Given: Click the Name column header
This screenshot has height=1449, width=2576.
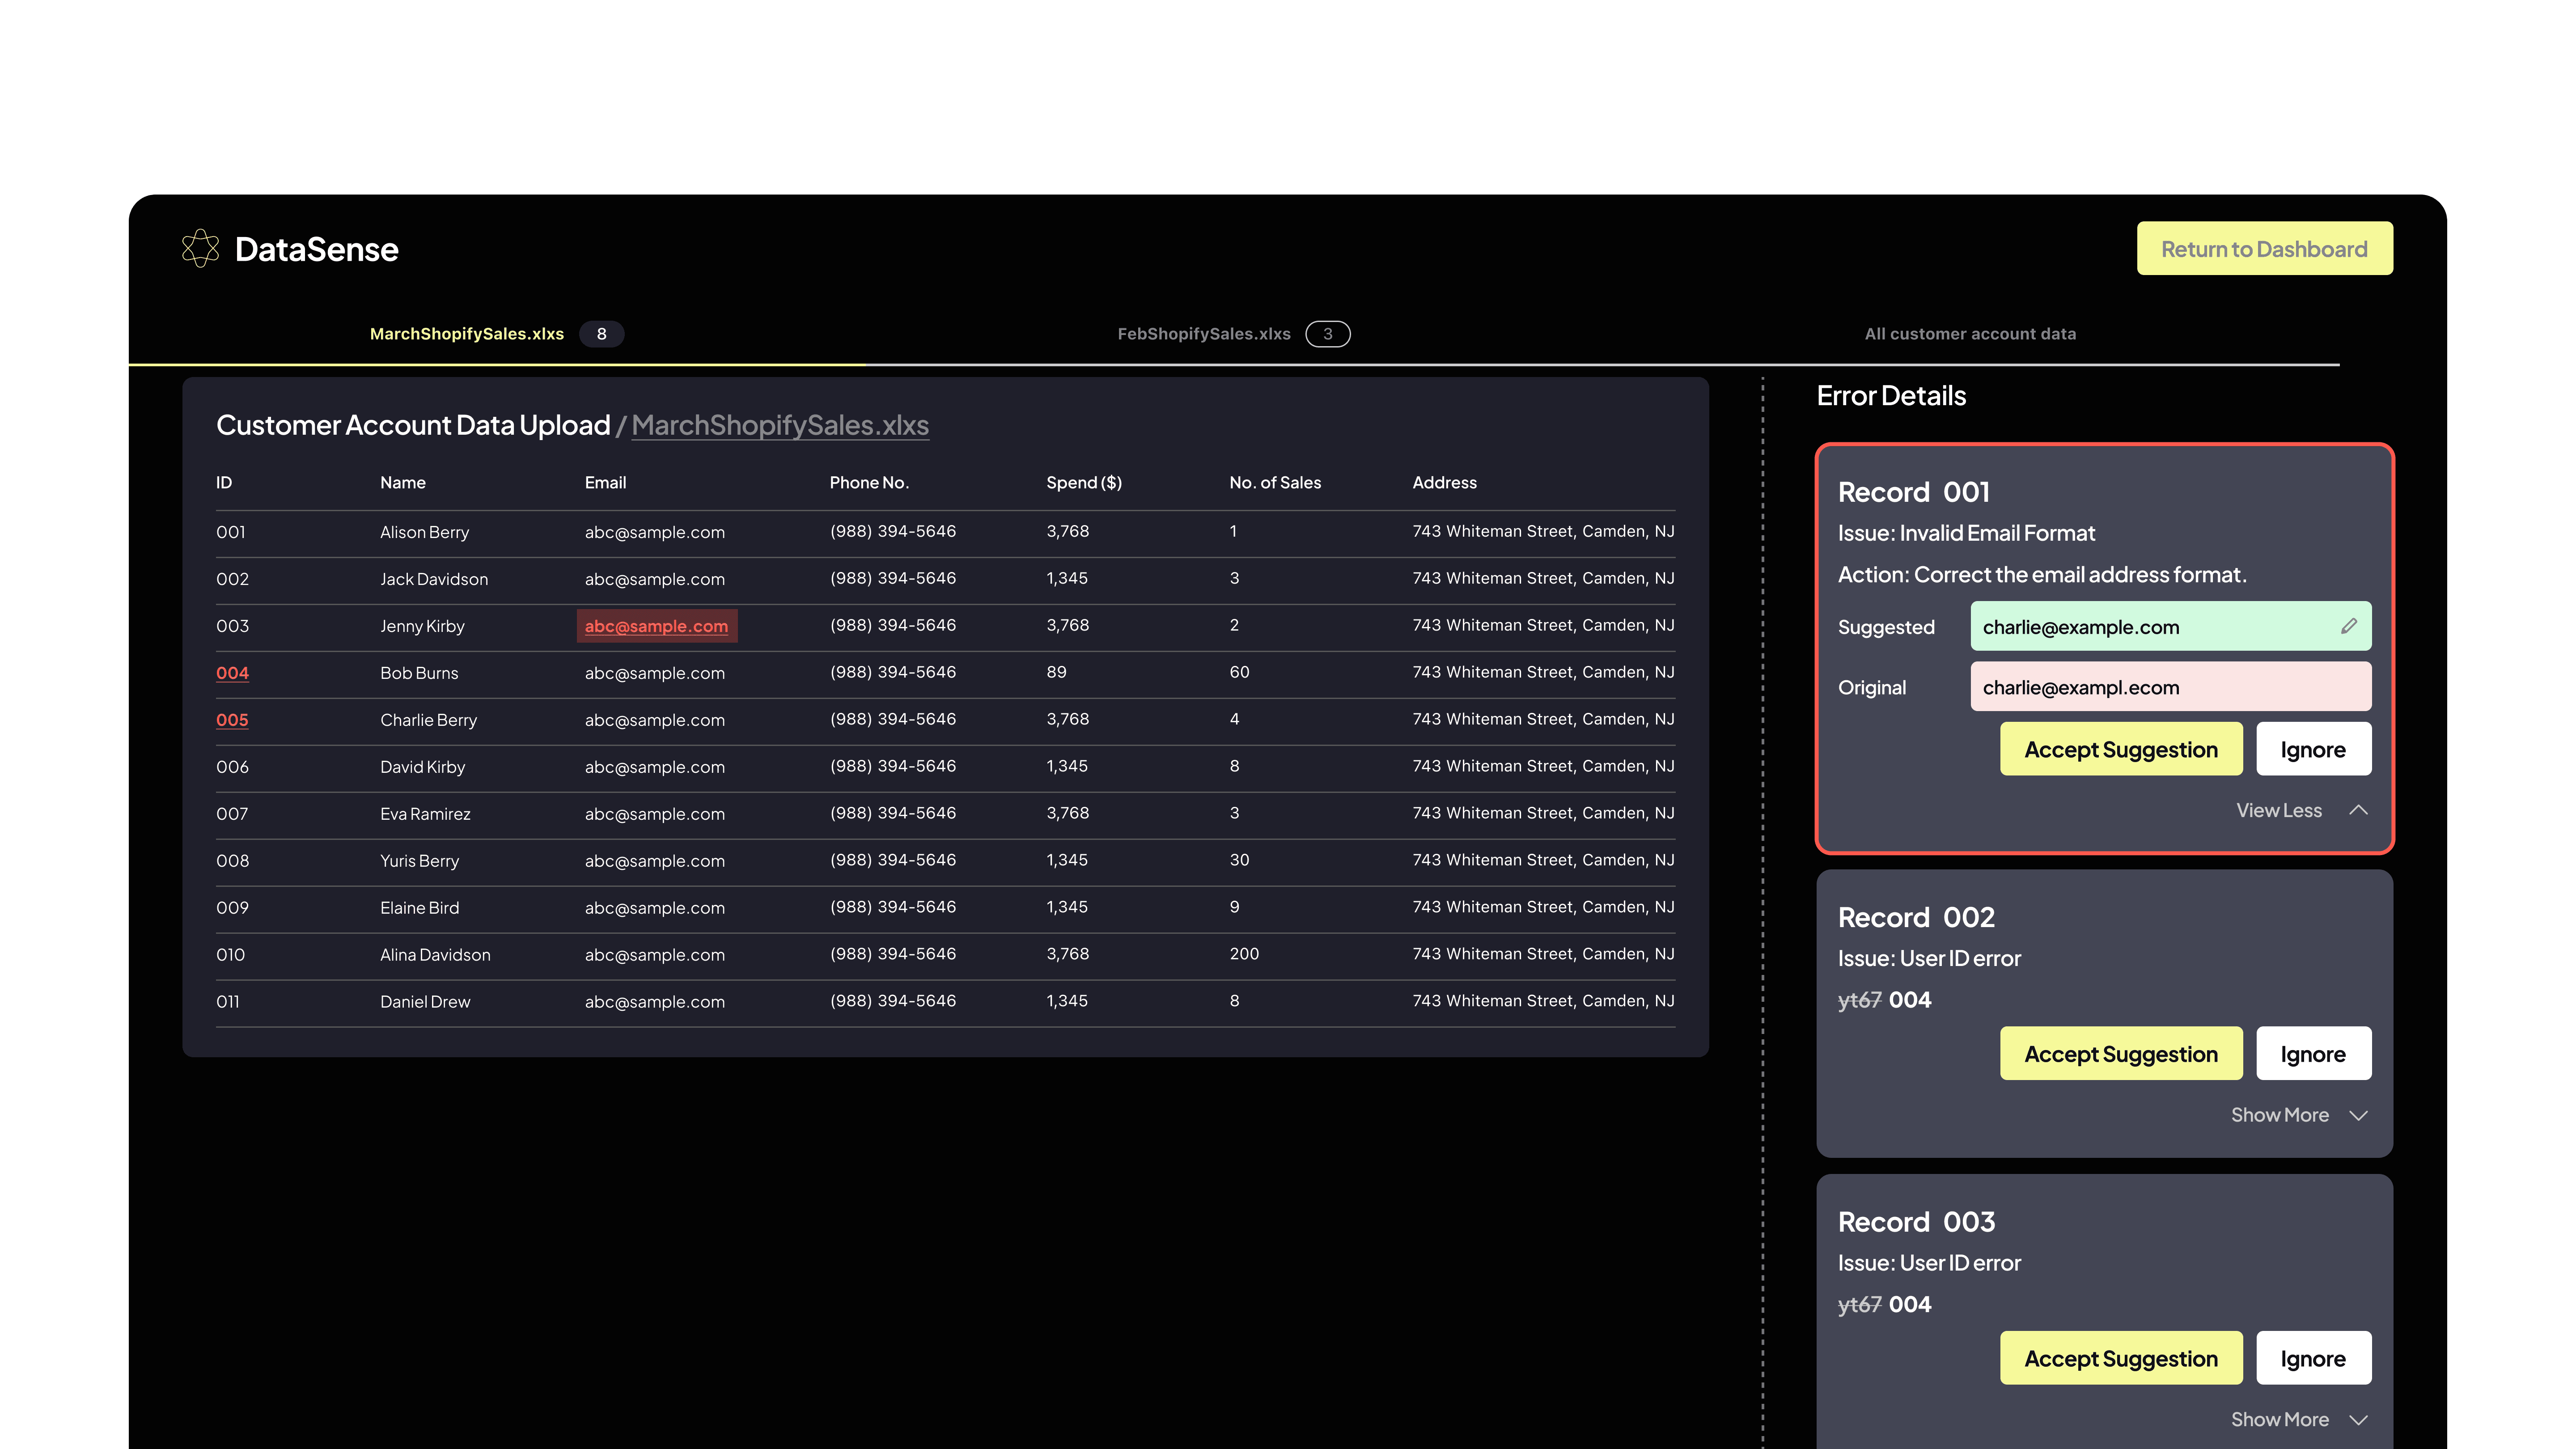Looking at the screenshot, I should point(402,483).
